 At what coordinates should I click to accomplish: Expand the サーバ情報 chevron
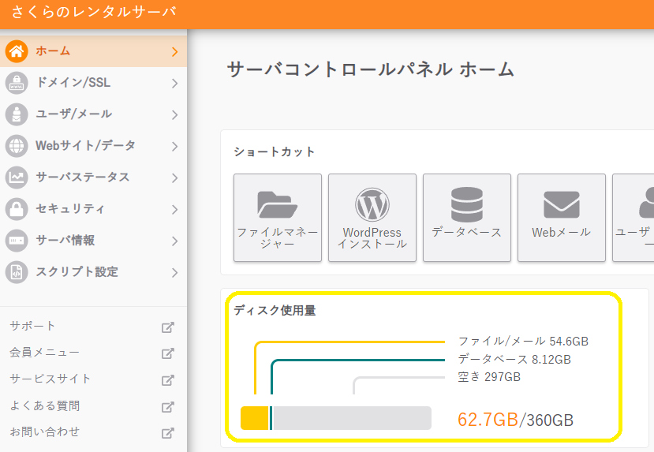(175, 241)
